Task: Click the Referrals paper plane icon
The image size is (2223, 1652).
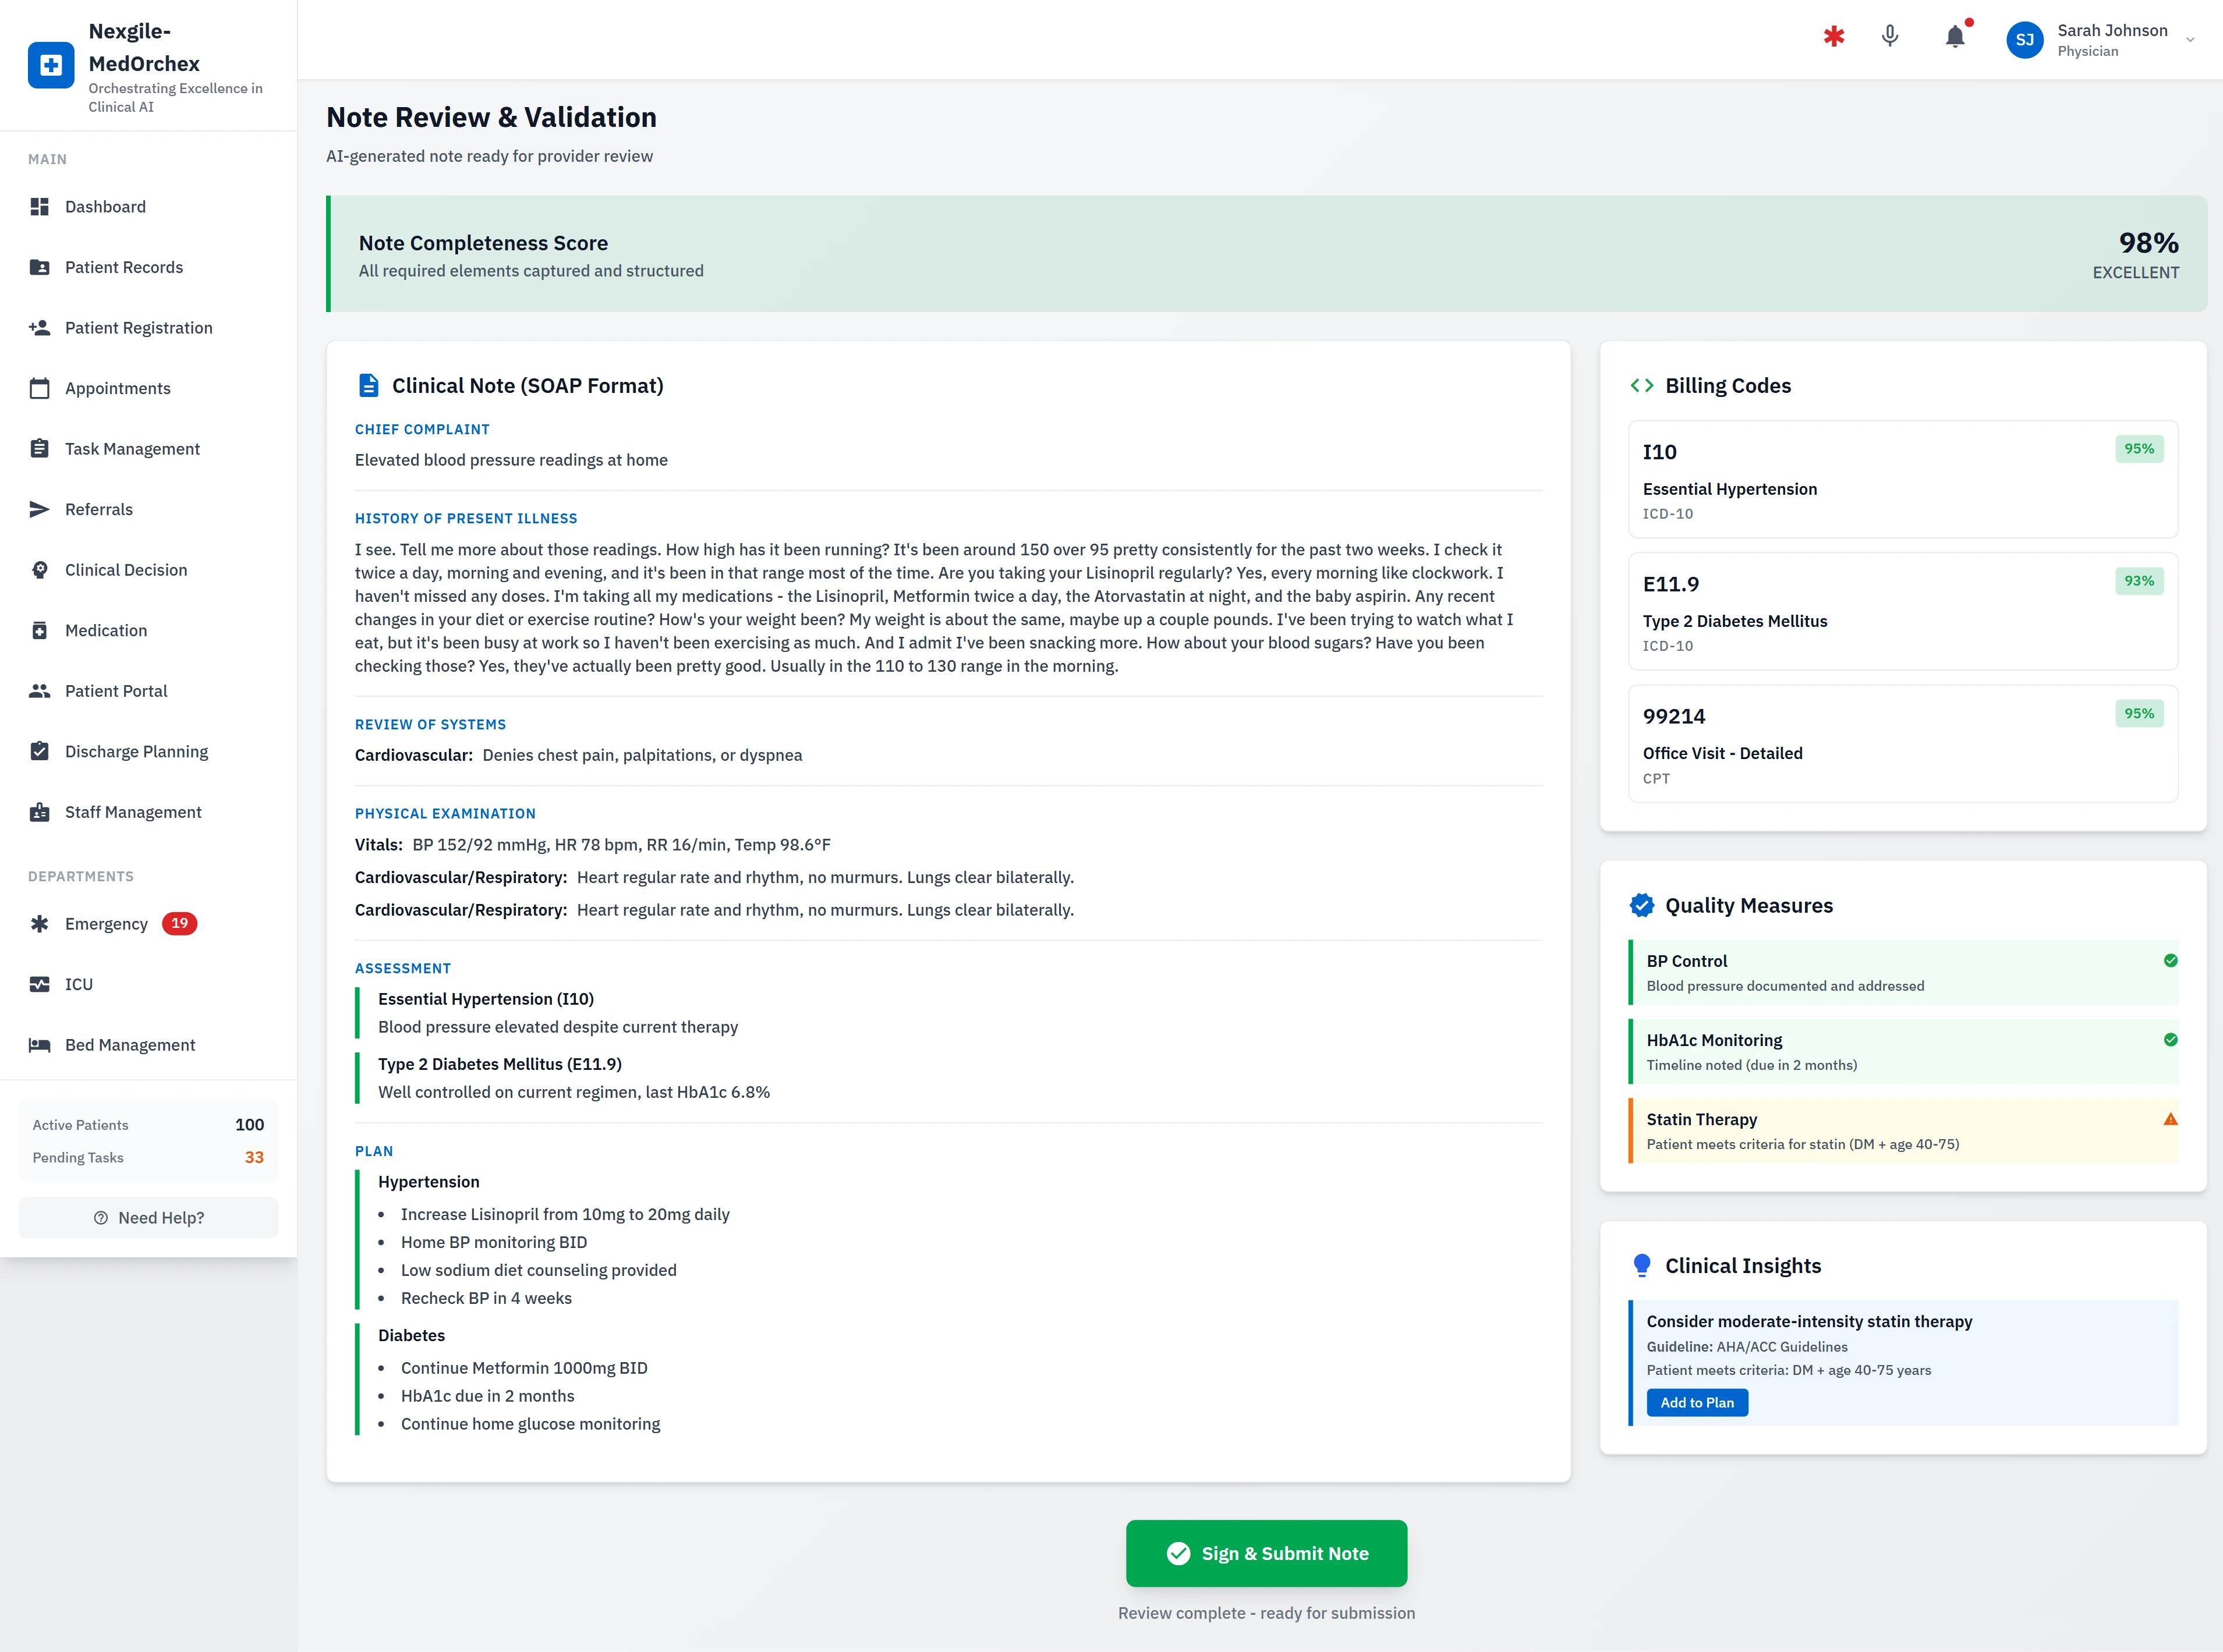Action: (x=39, y=509)
